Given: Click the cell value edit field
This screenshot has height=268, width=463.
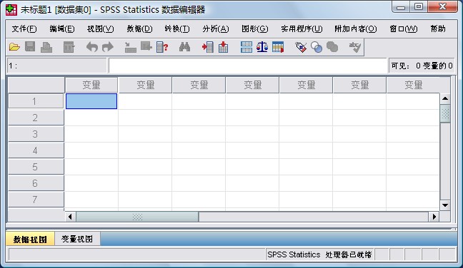Looking at the screenshot, I should pyautogui.click(x=248, y=66).
